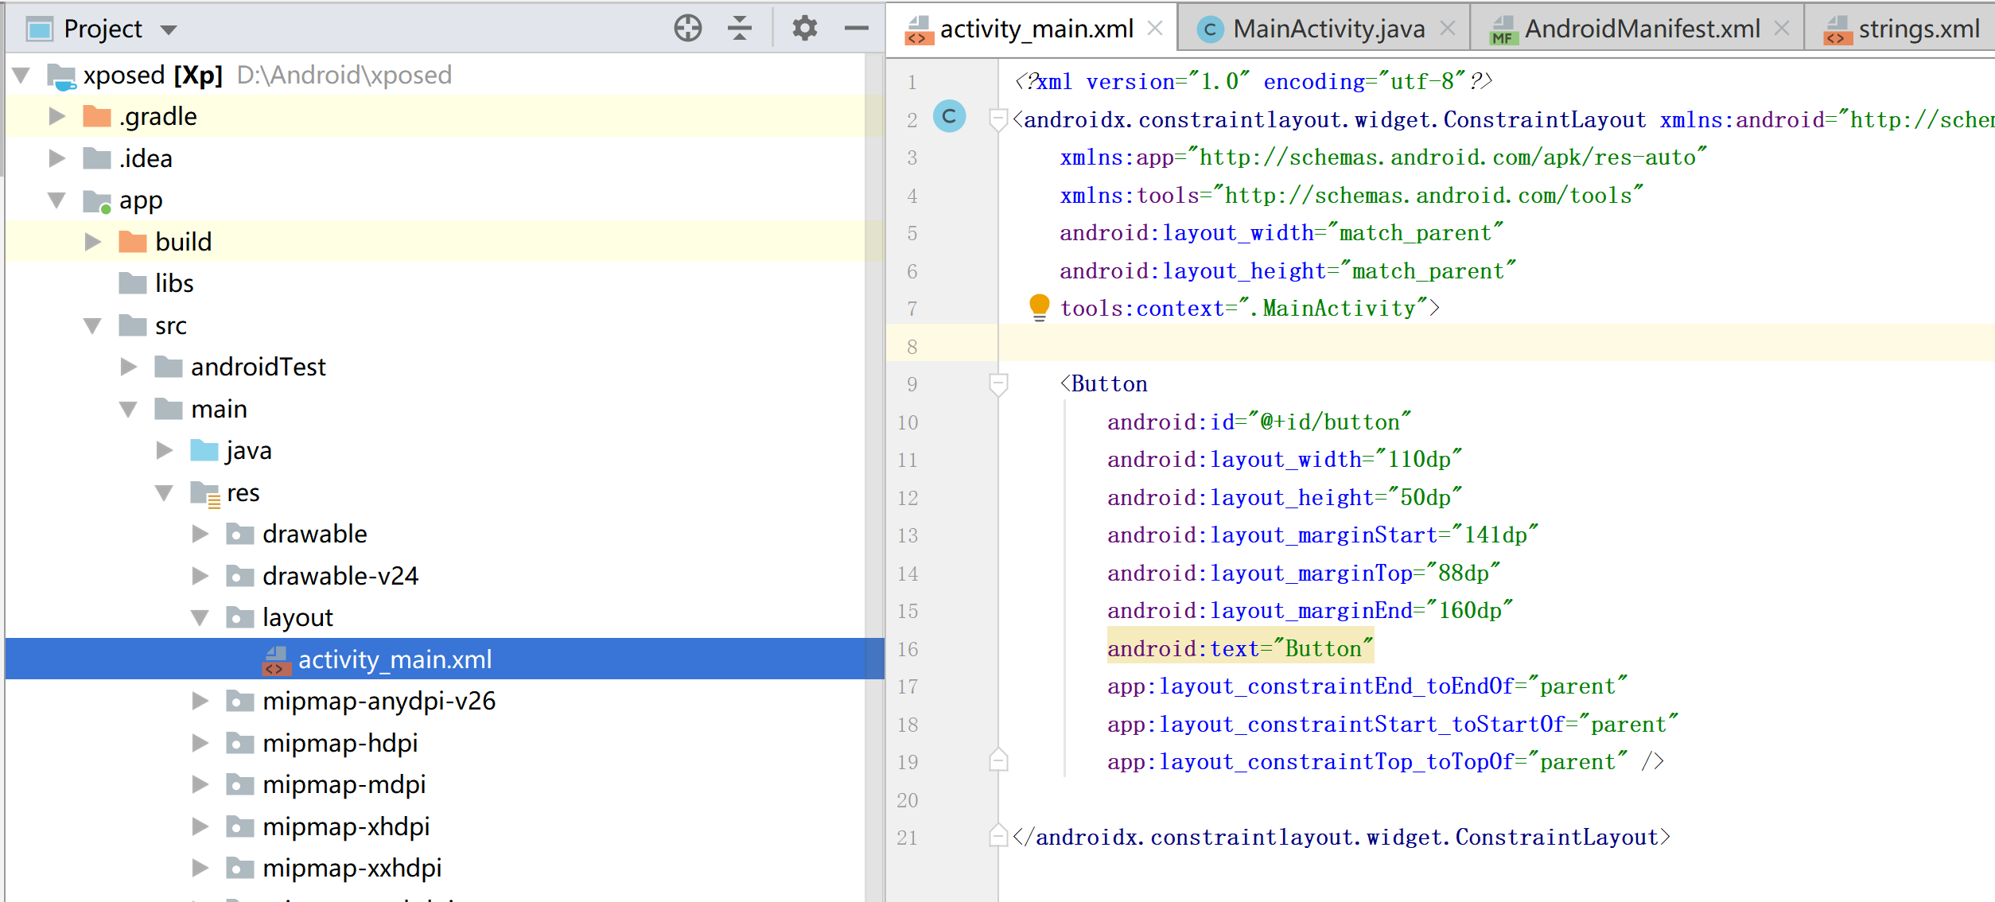Select activity_main.xml in project tree
Screen dimensions: 1995x902
click(x=395, y=659)
